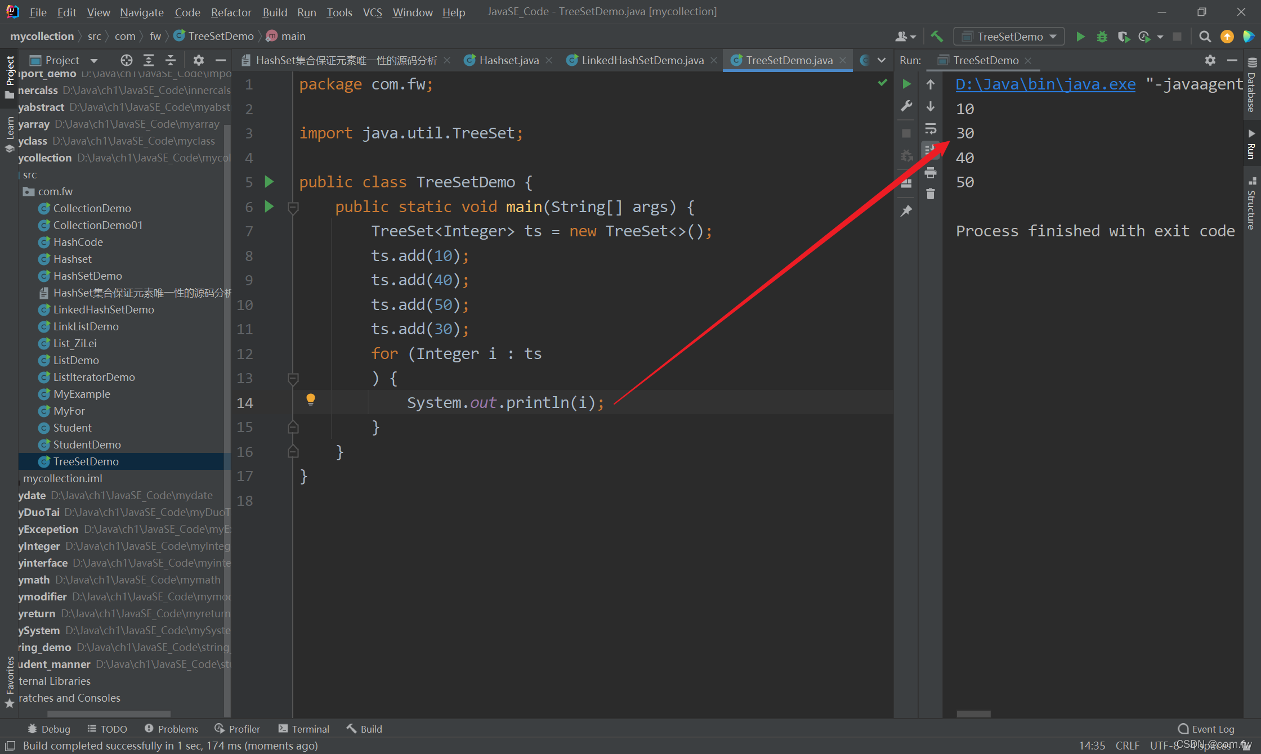
Task: Click the Print console output icon
Action: point(931,172)
